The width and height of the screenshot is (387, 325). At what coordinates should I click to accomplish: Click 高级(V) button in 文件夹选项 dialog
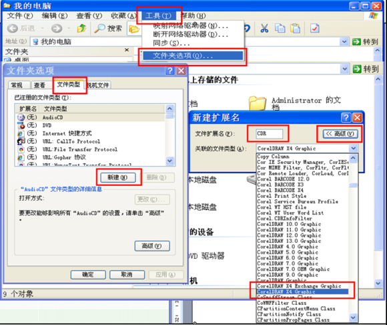click(152, 246)
